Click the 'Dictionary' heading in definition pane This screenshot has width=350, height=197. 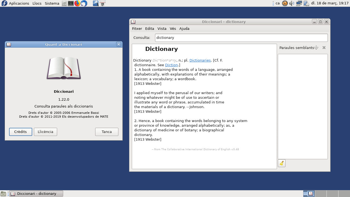161,49
